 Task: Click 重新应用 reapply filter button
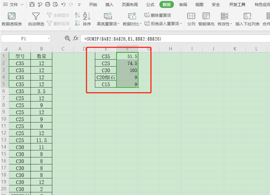point(58,23)
